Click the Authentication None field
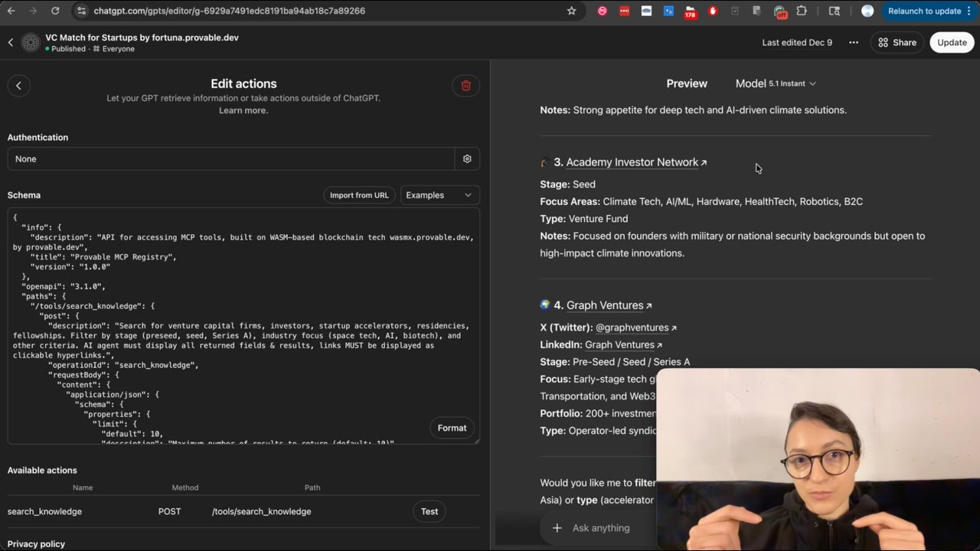The width and height of the screenshot is (980, 551). (x=231, y=159)
